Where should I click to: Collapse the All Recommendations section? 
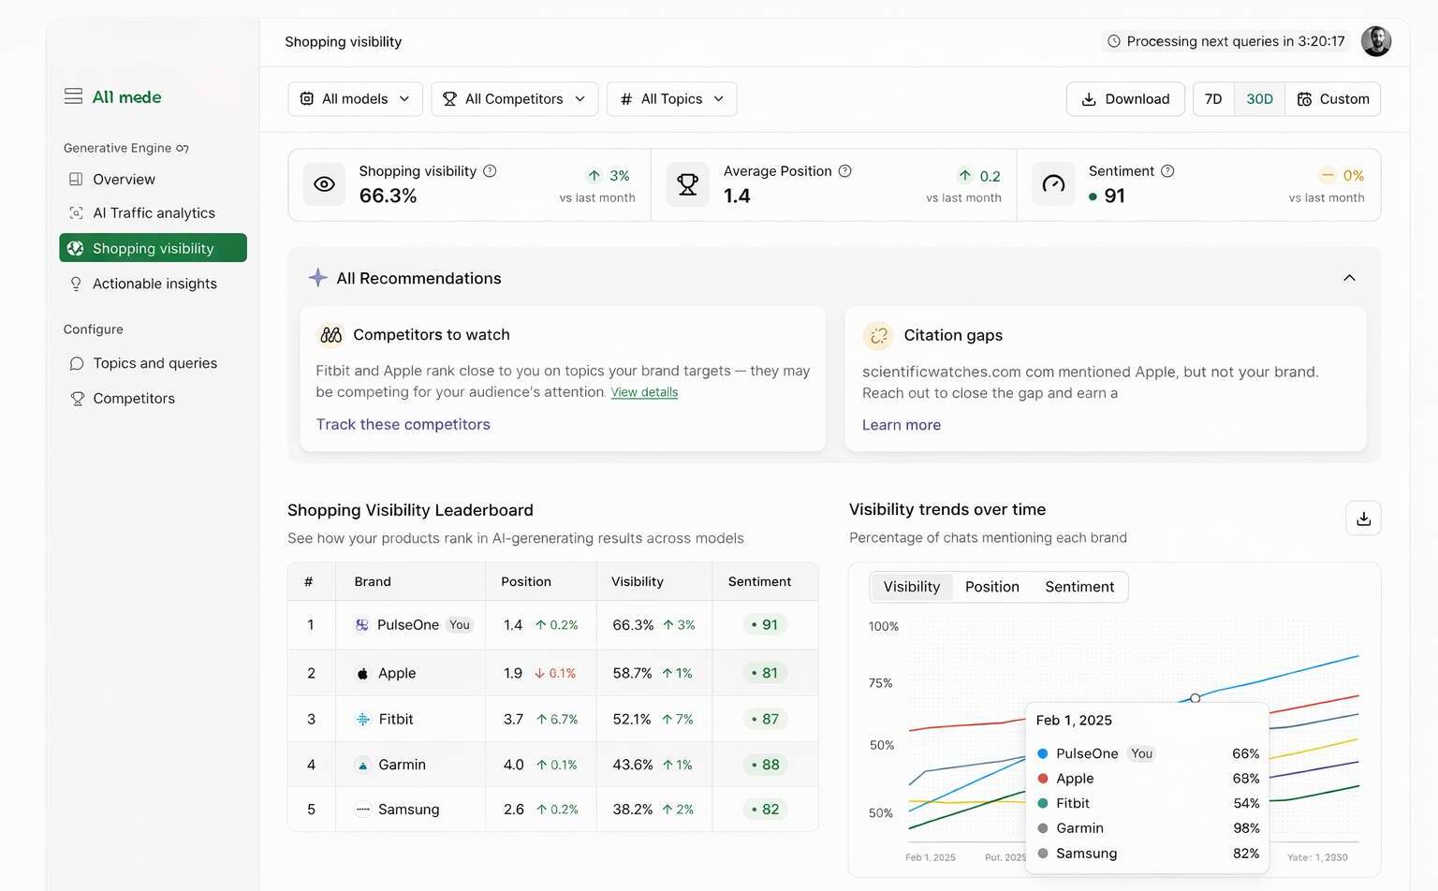click(1349, 278)
